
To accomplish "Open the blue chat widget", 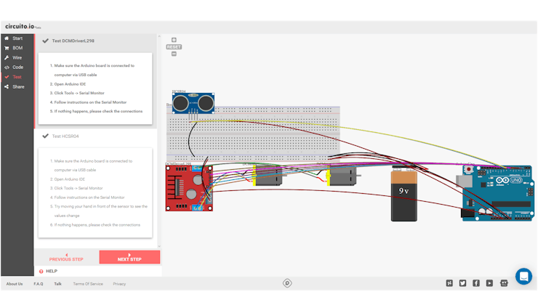I will (x=523, y=277).
